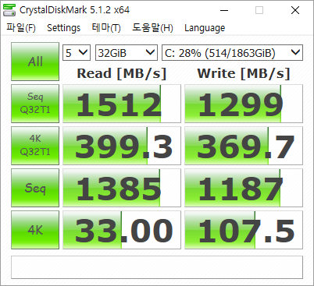Run the Seq benchmark button
314x286 pixels.
click(x=35, y=188)
